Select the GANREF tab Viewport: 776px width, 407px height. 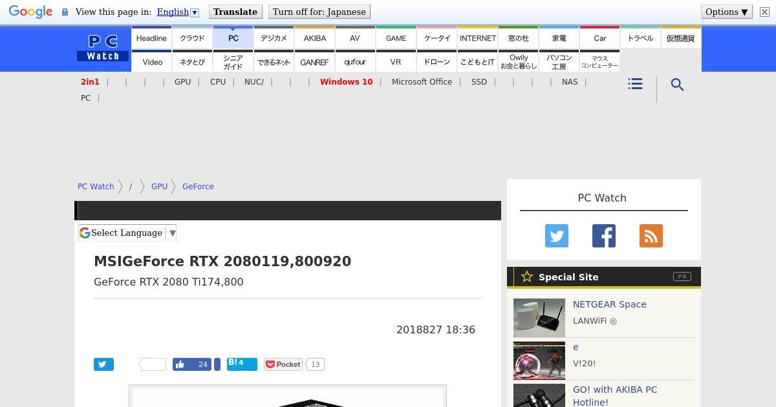point(315,62)
